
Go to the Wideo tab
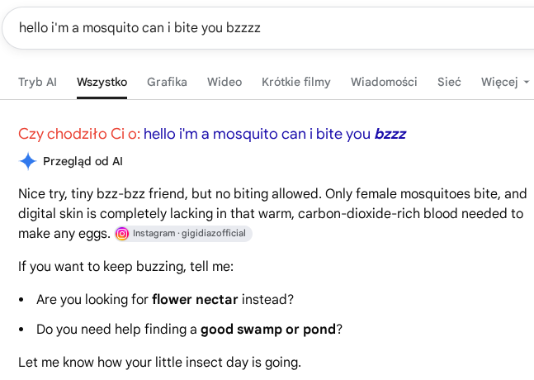pos(224,82)
